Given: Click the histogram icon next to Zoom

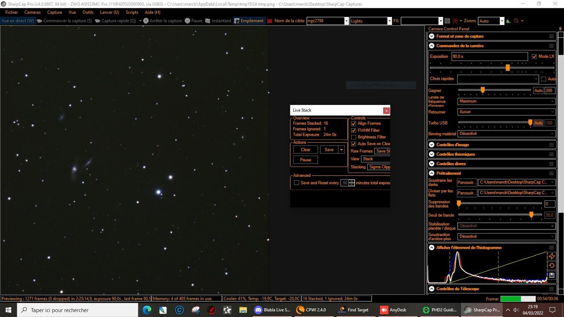Looking at the screenshot, I should pos(508,21).
